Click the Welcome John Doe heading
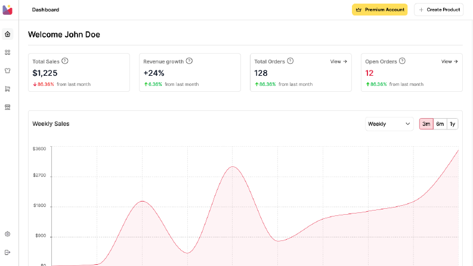The height and width of the screenshot is (266, 473). tap(64, 35)
